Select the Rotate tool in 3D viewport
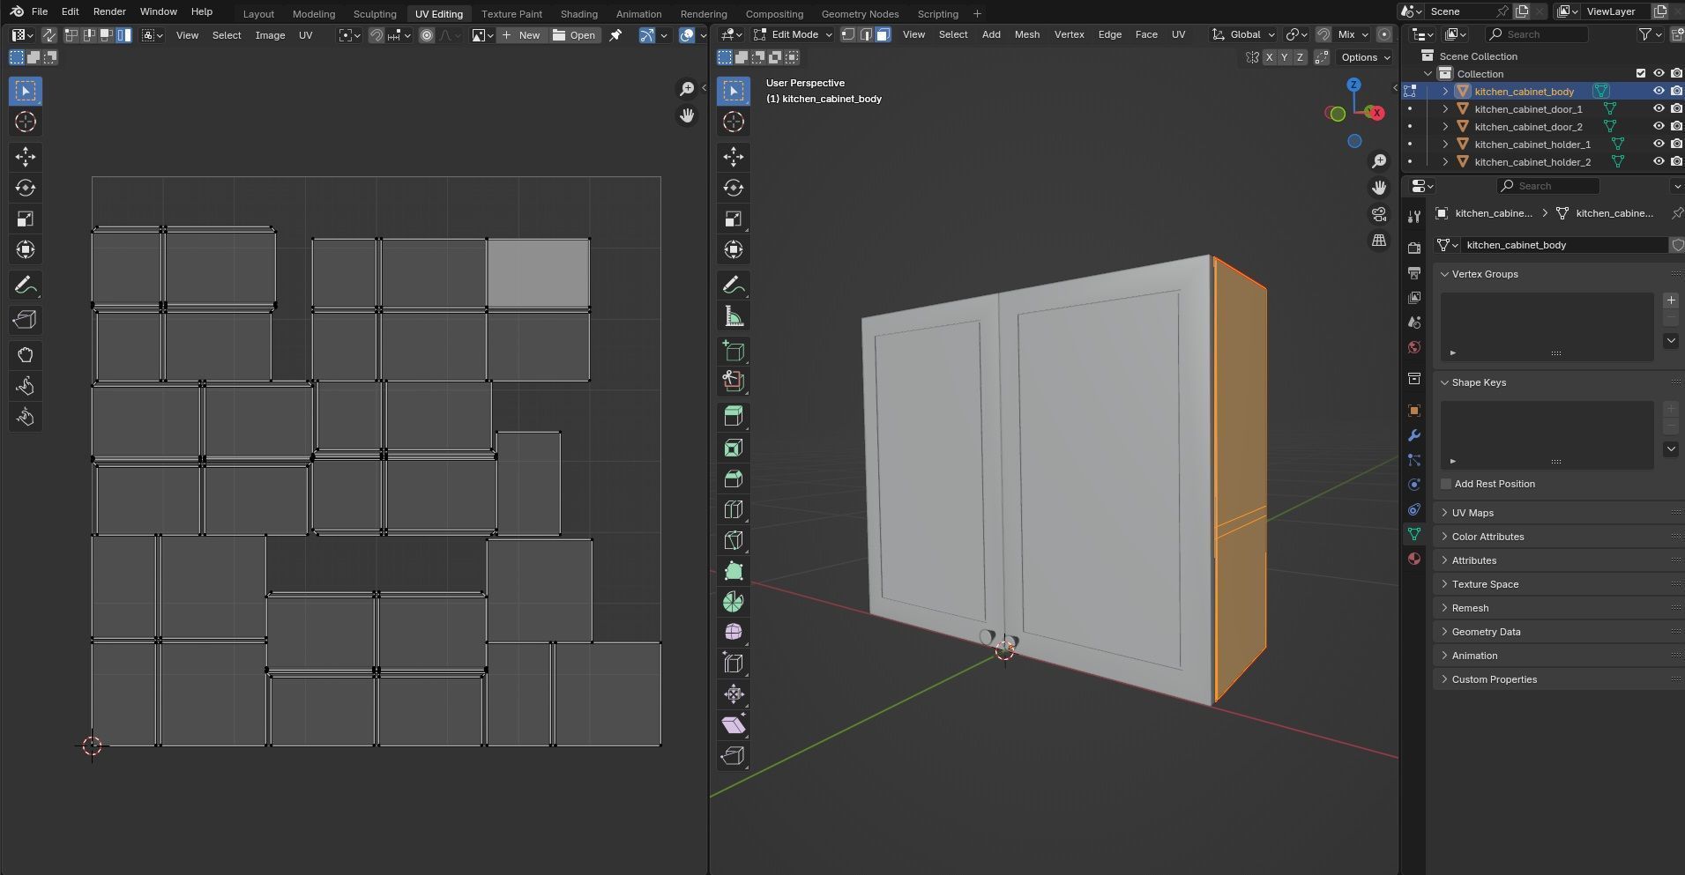 click(x=734, y=188)
